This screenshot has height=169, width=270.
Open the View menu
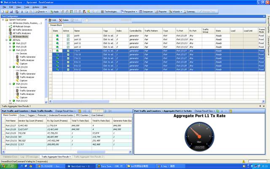[18, 7]
